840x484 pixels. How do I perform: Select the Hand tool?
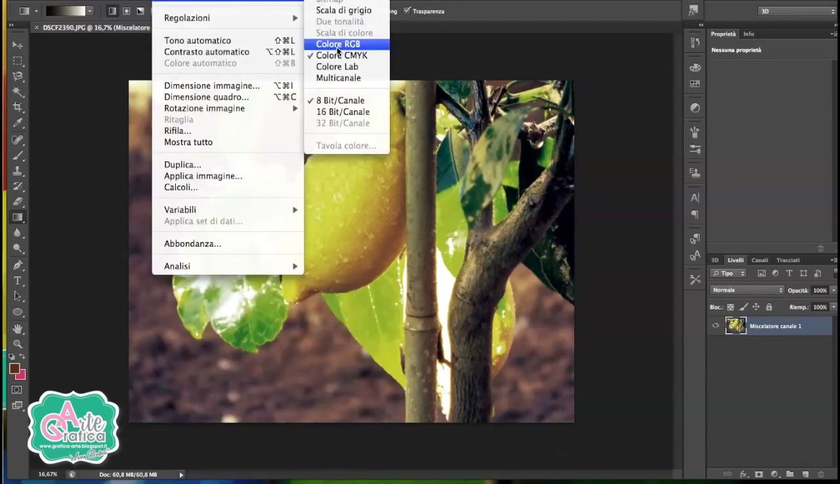[18, 328]
